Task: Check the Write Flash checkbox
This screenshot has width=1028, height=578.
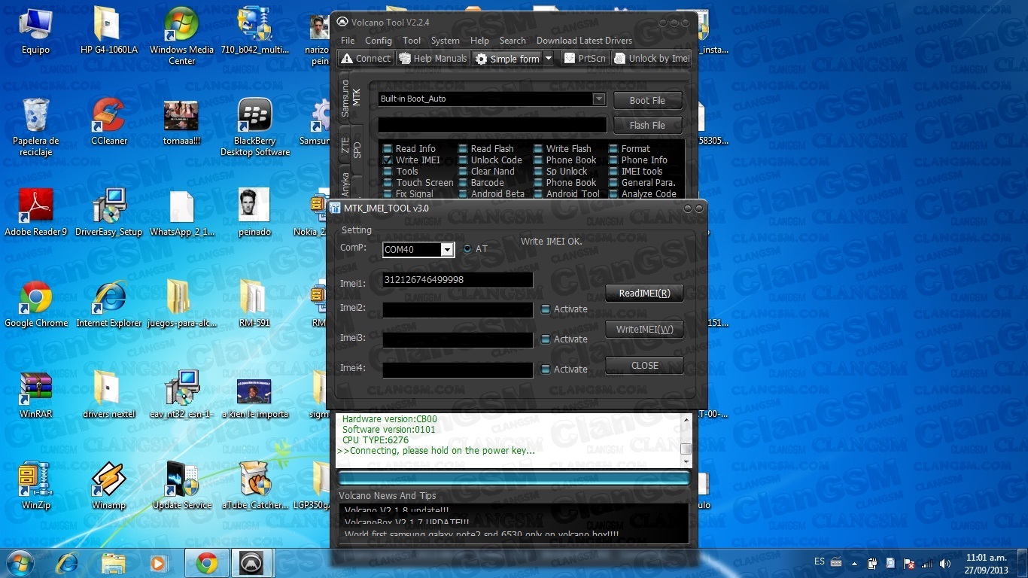Action: tap(538, 149)
